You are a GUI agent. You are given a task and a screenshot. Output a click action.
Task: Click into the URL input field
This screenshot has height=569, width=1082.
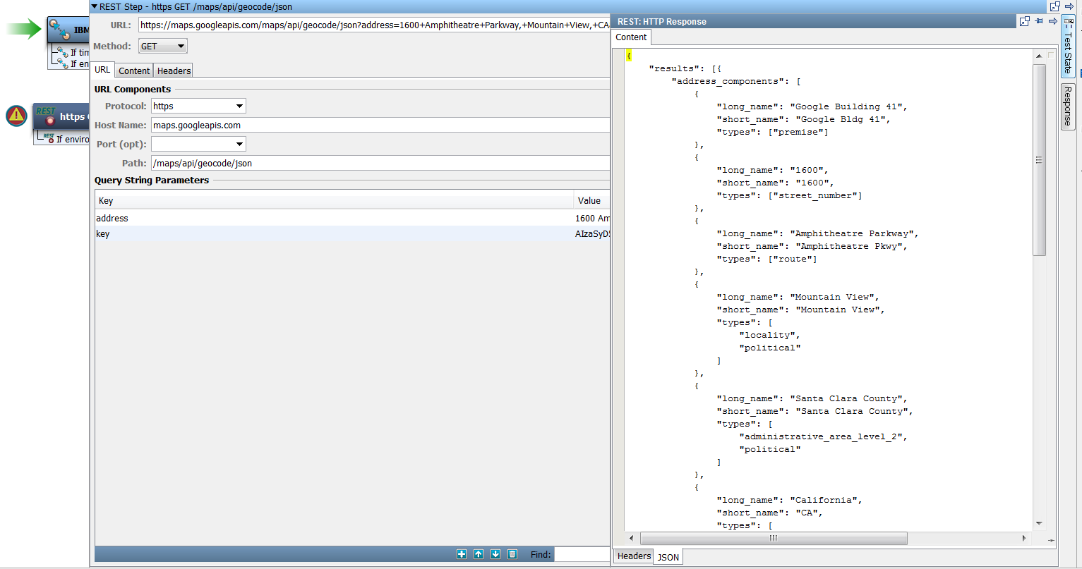pyautogui.click(x=374, y=25)
